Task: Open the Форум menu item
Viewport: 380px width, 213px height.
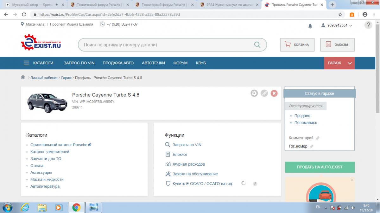Action: click(x=180, y=63)
